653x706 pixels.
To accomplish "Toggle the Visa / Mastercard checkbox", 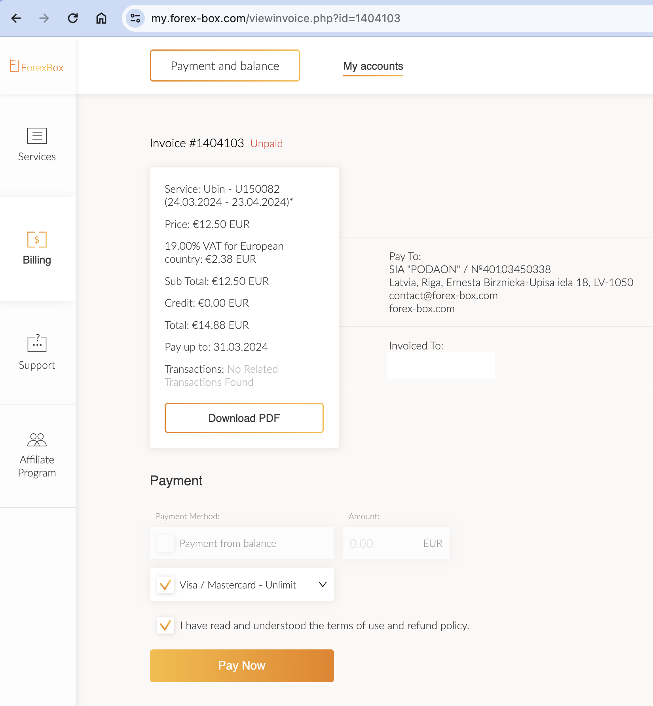I will [x=165, y=585].
